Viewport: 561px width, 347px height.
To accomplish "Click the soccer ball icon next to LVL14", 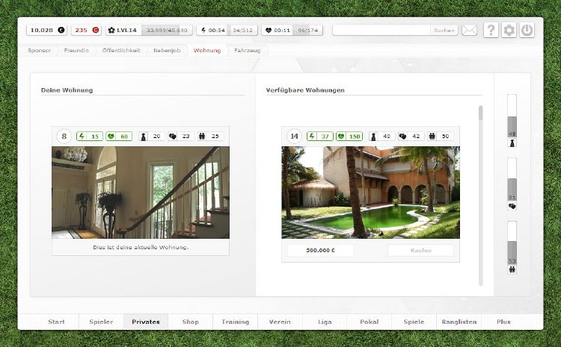I will (x=111, y=31).
